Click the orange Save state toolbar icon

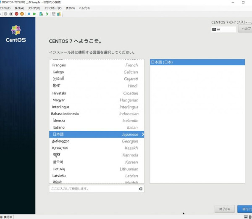(22, 14)
